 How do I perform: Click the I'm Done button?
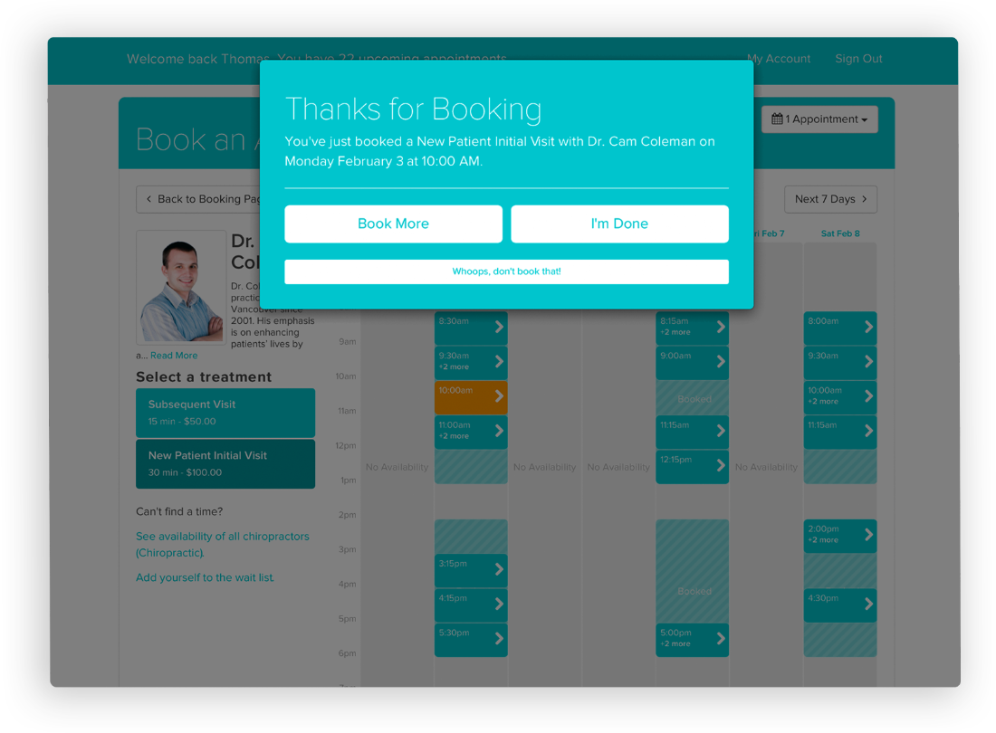pos(619,224)
